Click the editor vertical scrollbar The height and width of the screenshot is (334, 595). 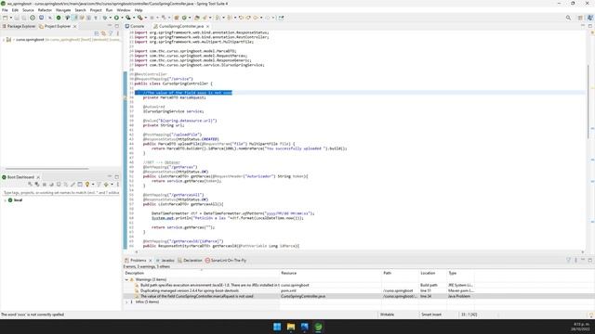coord(588,102)
